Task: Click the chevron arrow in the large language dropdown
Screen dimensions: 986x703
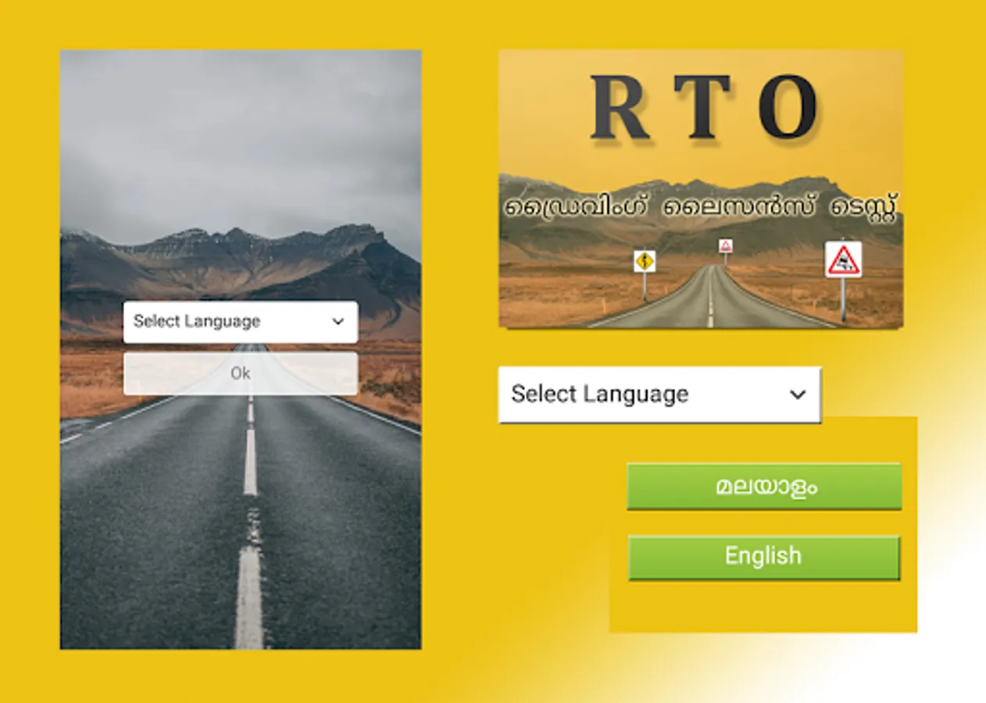Action: click(798, 394)
